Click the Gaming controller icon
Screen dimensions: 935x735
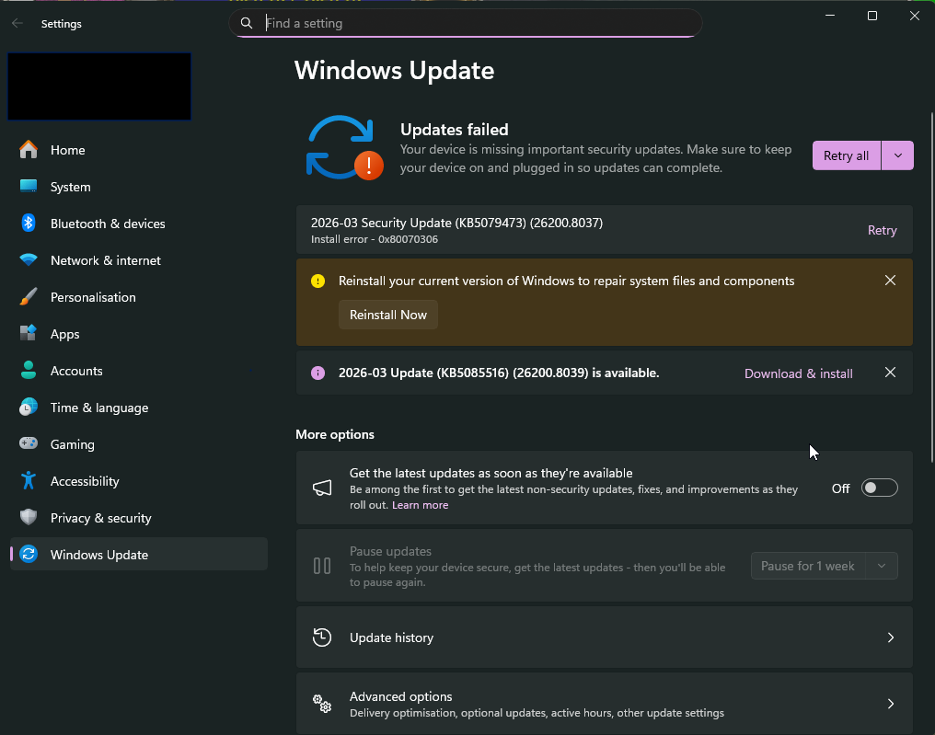28,443
